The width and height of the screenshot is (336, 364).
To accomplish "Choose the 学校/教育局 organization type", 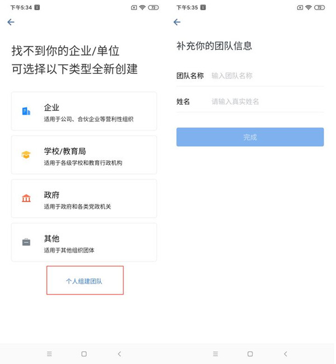I will (x=84, y=155).
